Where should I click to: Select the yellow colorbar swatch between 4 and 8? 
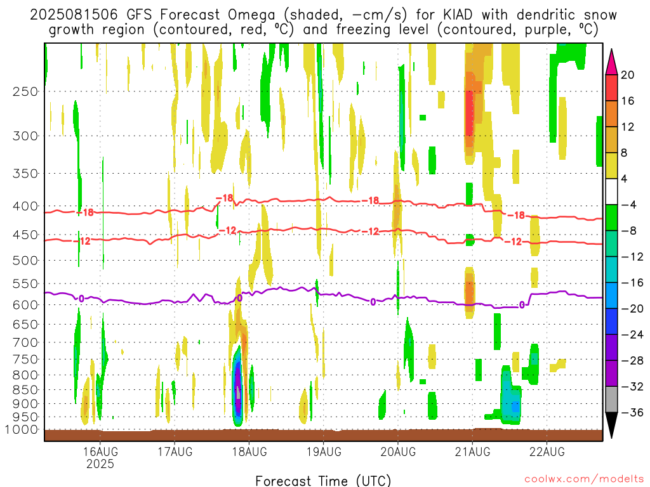coord(611,166)
